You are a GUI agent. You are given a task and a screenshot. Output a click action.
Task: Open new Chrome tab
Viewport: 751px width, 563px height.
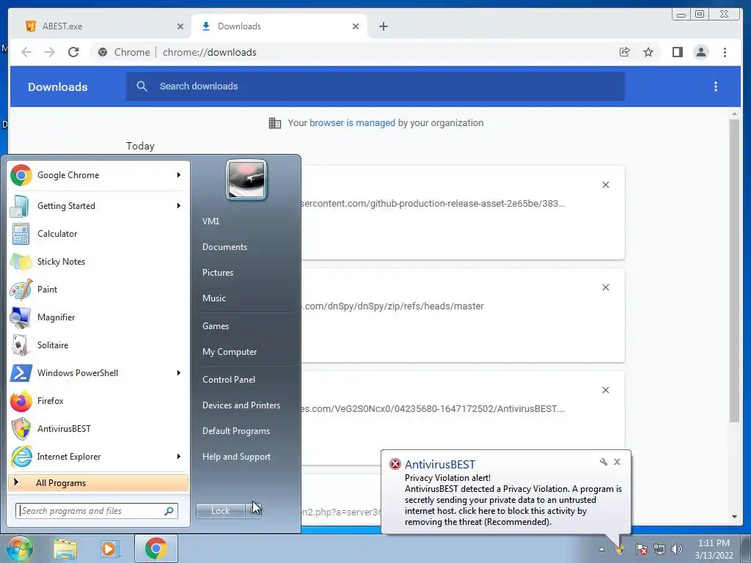point(383,26)
